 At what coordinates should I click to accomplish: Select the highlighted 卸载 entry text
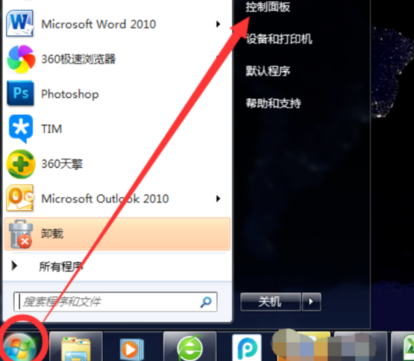point(52,234)
